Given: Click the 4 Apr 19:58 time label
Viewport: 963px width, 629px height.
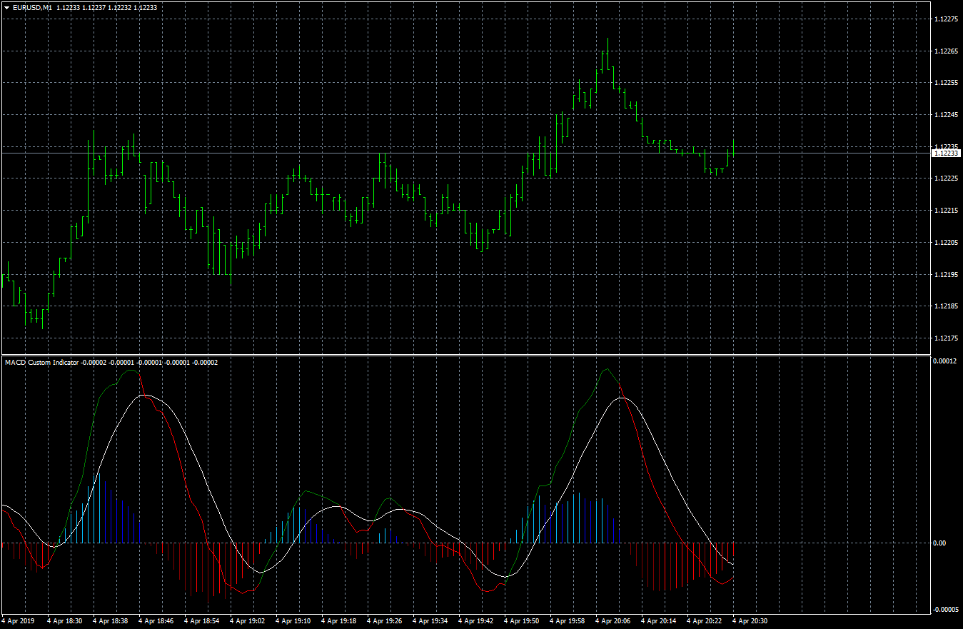Looking at the screenshot, I should click(x=568, y=620).
